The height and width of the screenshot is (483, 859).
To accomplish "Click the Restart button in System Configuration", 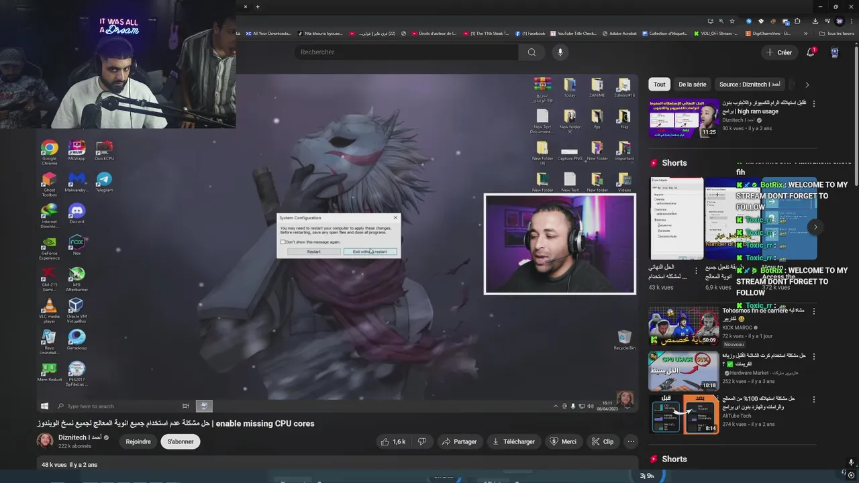I will [313, 252].
